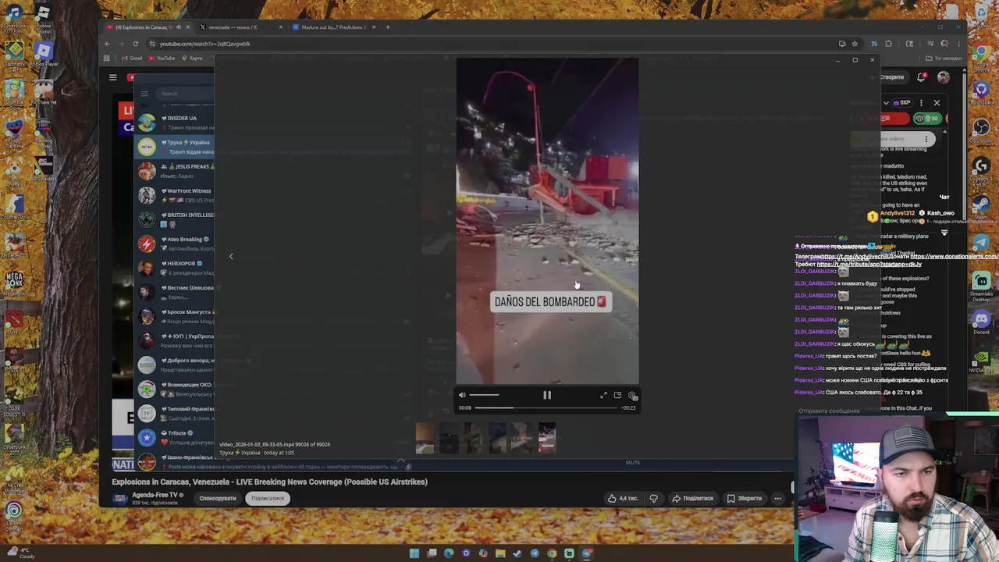Image resolution: width=999 pixels, height=562 pixels.
Task: Mute the video with the speaker icon
Action: [462, 396]
